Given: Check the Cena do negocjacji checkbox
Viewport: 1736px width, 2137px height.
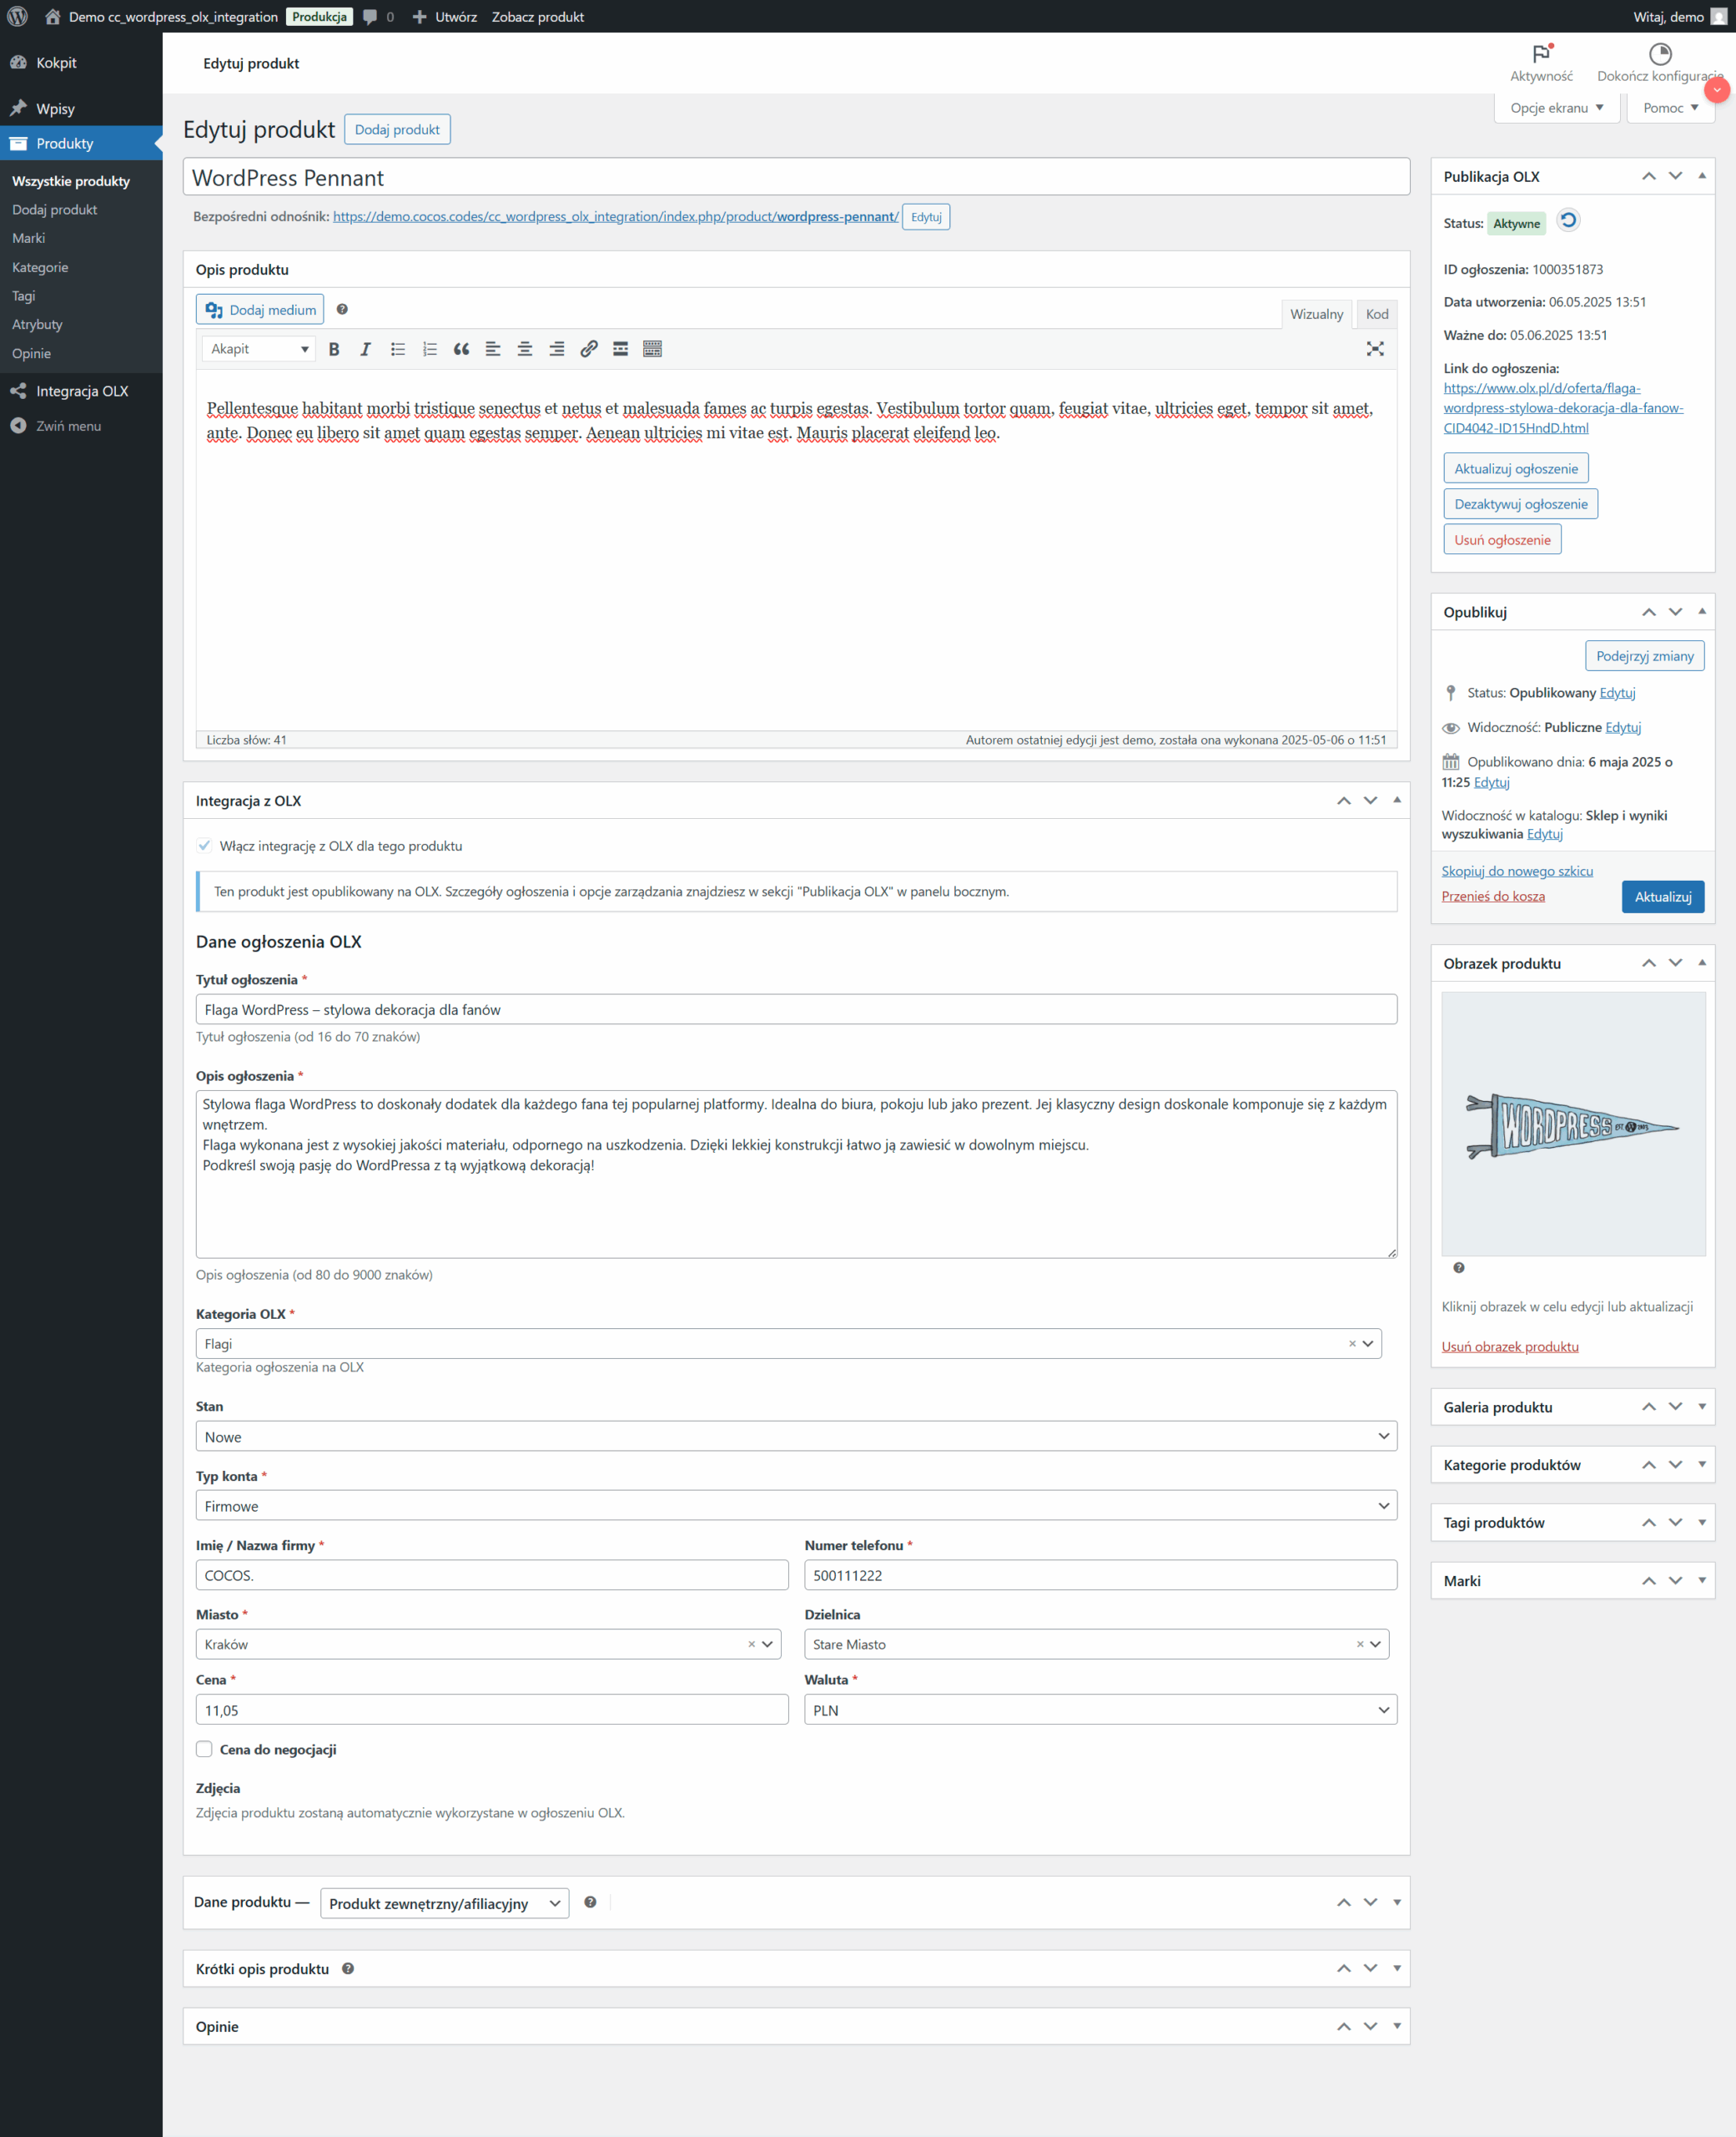Looking at the screenshot, I should point(205,1749).
